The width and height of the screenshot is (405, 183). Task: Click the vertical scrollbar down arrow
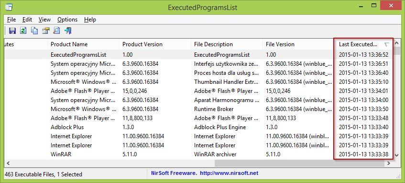coord(397,155)
